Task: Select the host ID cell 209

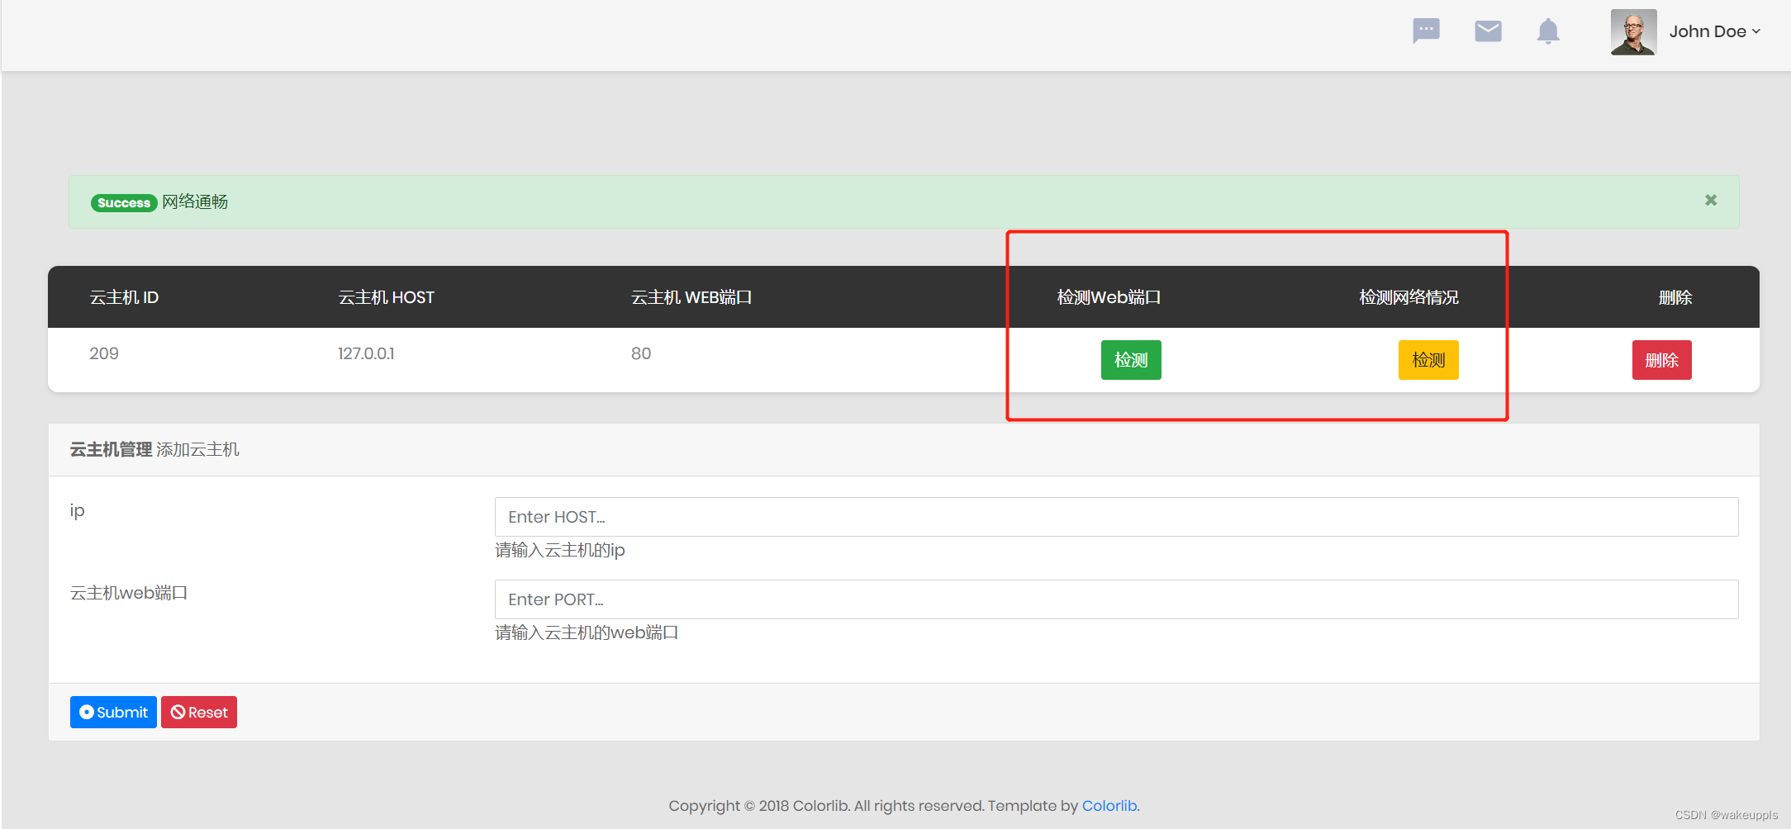Action: pos(104,353)
